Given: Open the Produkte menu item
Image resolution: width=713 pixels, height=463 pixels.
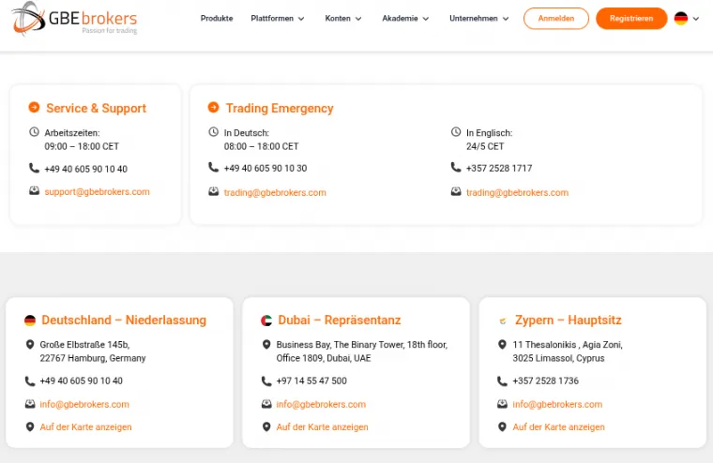Looking at the screenshot, I should pyautogui.click(x=217, y=19).
